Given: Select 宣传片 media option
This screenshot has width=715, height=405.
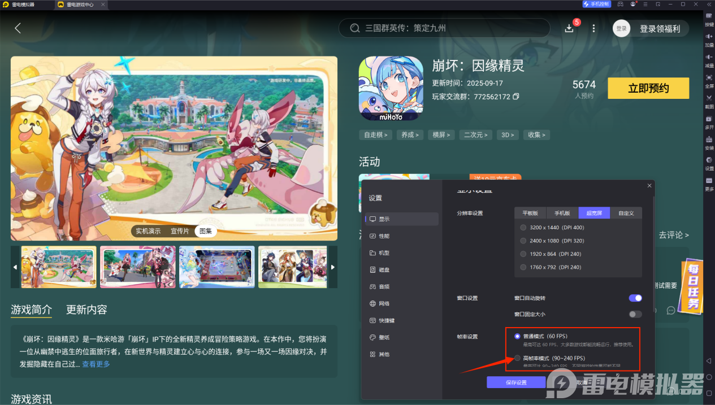Looking at the screenshot, I should 180,231.
